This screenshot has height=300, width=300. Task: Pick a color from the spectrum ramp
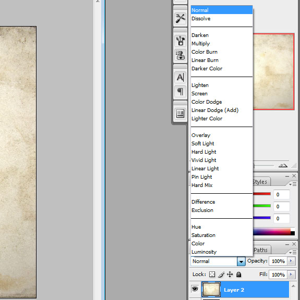272,231
